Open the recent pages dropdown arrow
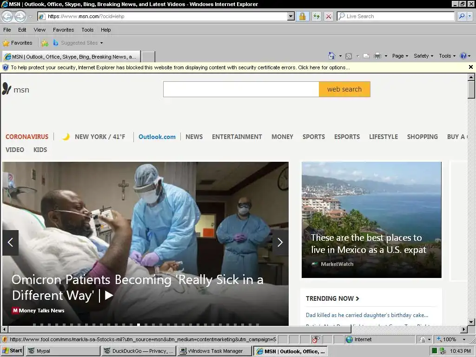476x357 pixels. click(30, 16)
